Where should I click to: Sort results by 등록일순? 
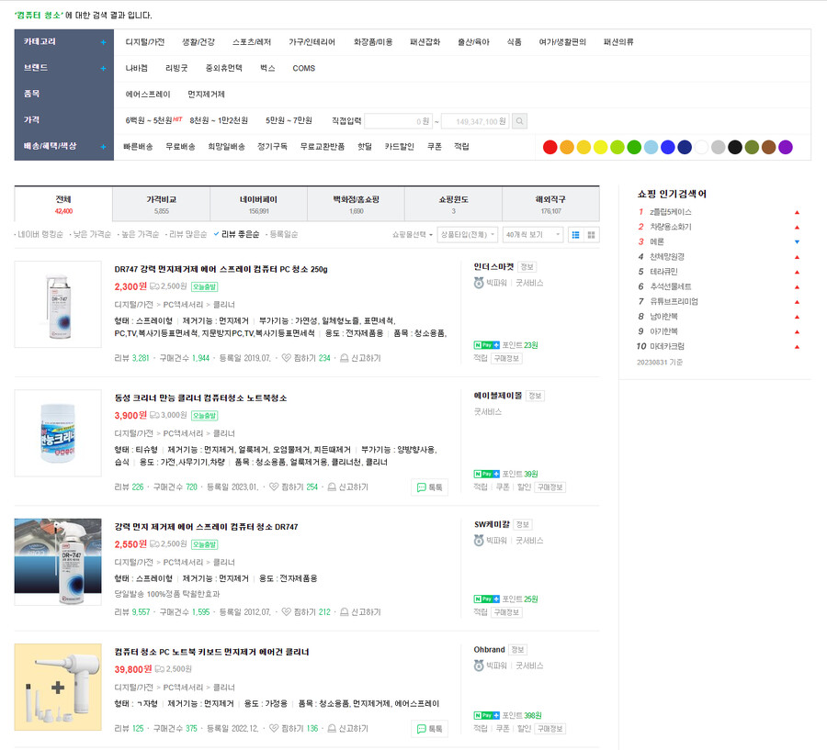coord(284,234)
